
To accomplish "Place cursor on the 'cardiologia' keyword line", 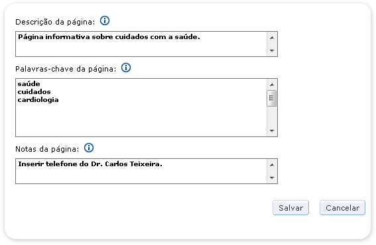I will (38, 100).
